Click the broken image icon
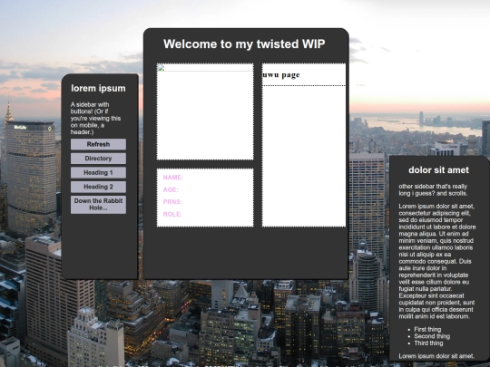This screenshot has width=490, height=367. [x=161, y=68]
